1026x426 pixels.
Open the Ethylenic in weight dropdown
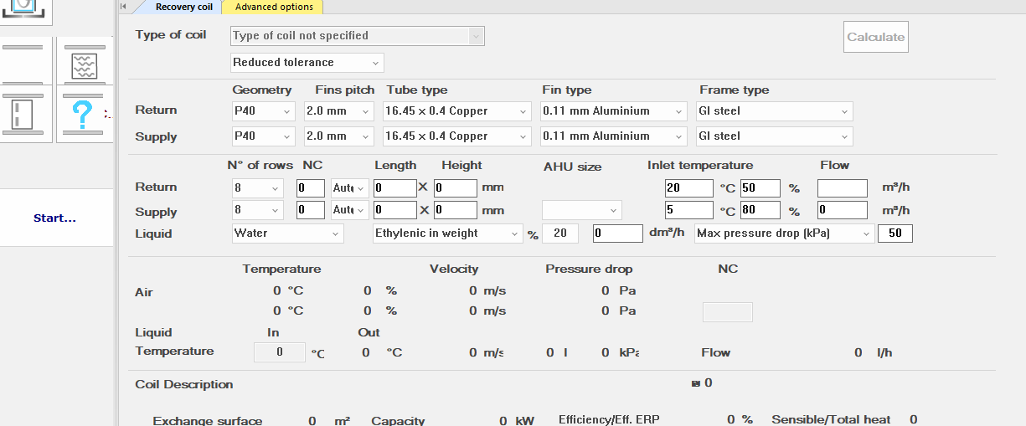448,234
